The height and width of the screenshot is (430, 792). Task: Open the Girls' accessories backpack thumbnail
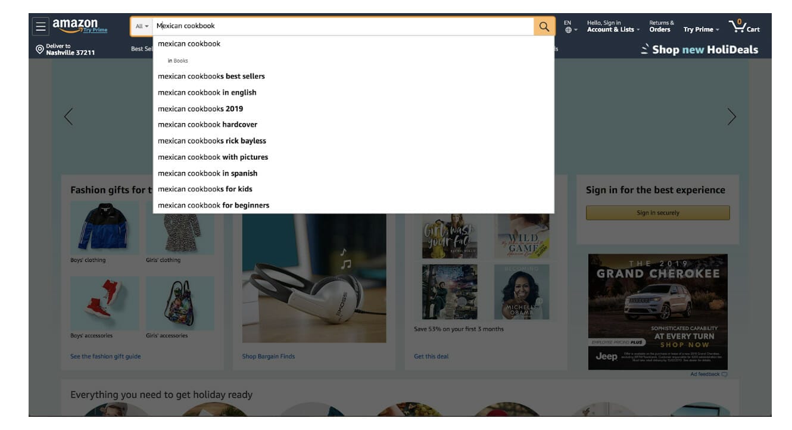tap(180, 303)
